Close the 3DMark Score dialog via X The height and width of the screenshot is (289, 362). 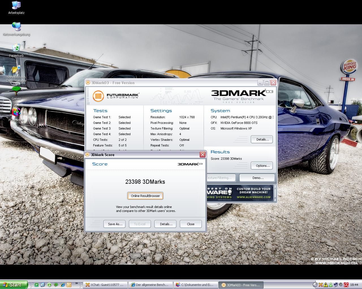point(202,154)
